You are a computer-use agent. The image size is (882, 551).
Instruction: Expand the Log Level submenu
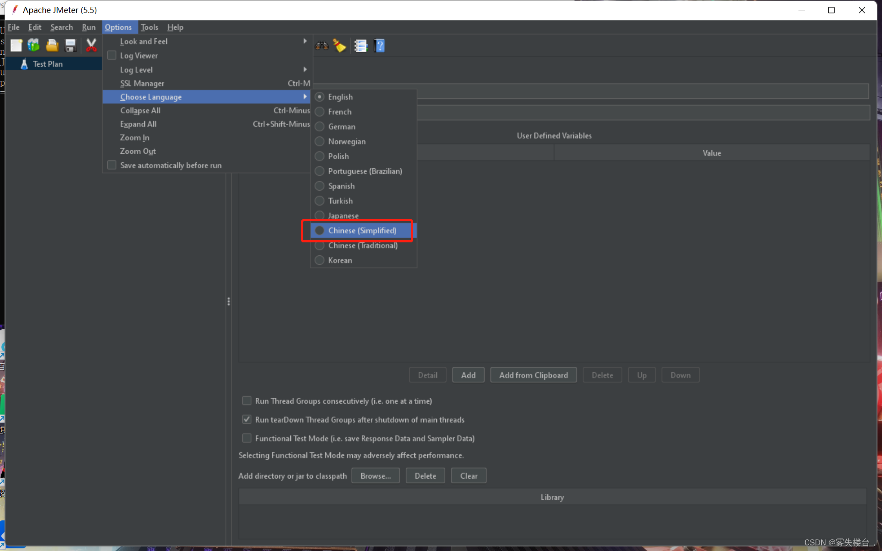click(x=207, y=70)
